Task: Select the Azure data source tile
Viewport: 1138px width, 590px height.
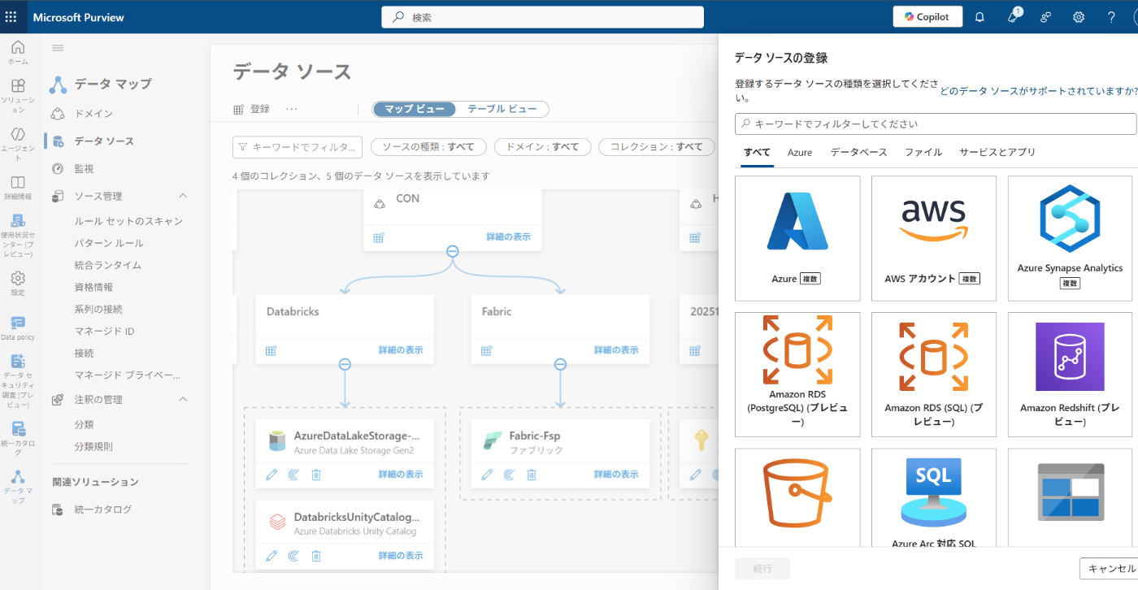Action: click(797, 238)
